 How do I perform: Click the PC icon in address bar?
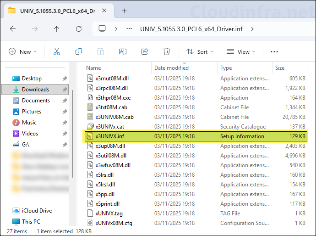102,29
